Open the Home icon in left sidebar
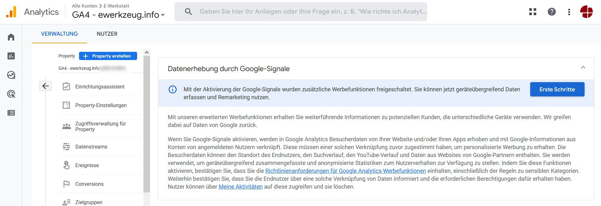Viewport: 601px width, 206px height. pos(11,37)
